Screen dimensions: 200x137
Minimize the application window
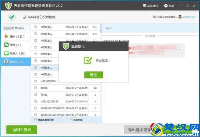pyautogui.click(x=181, y=6)
